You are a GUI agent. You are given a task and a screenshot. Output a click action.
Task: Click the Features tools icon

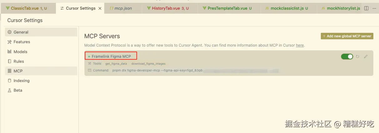9,42
